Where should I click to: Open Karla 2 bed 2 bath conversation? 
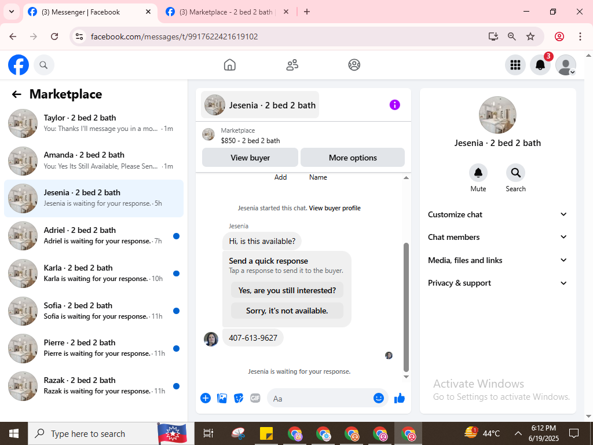94,273
